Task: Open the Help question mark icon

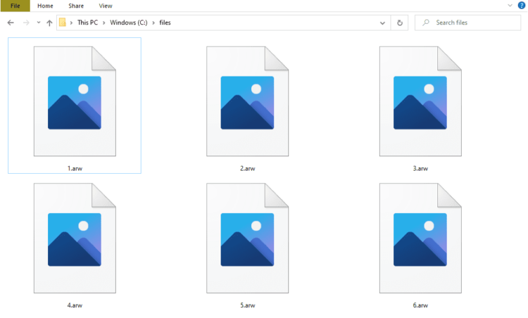Action: tap(521, 5)
